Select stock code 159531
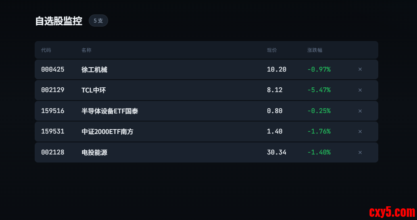This screenshot has width=417, height=220. pos(53,132)
